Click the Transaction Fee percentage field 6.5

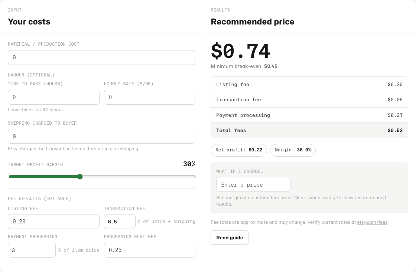click(120, 222)
